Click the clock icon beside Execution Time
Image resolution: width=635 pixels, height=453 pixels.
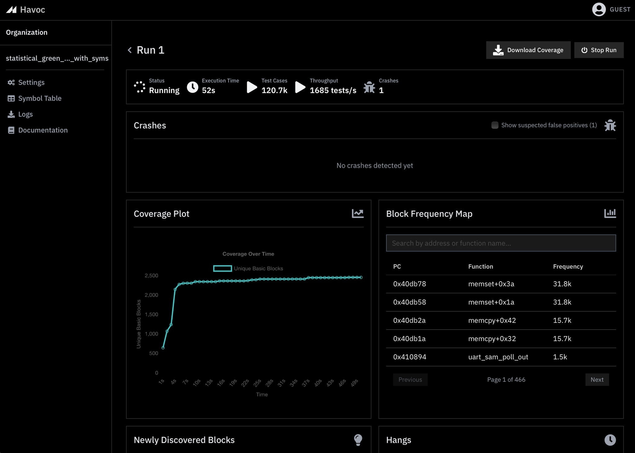pyautogui.click(x=193, y=87)
